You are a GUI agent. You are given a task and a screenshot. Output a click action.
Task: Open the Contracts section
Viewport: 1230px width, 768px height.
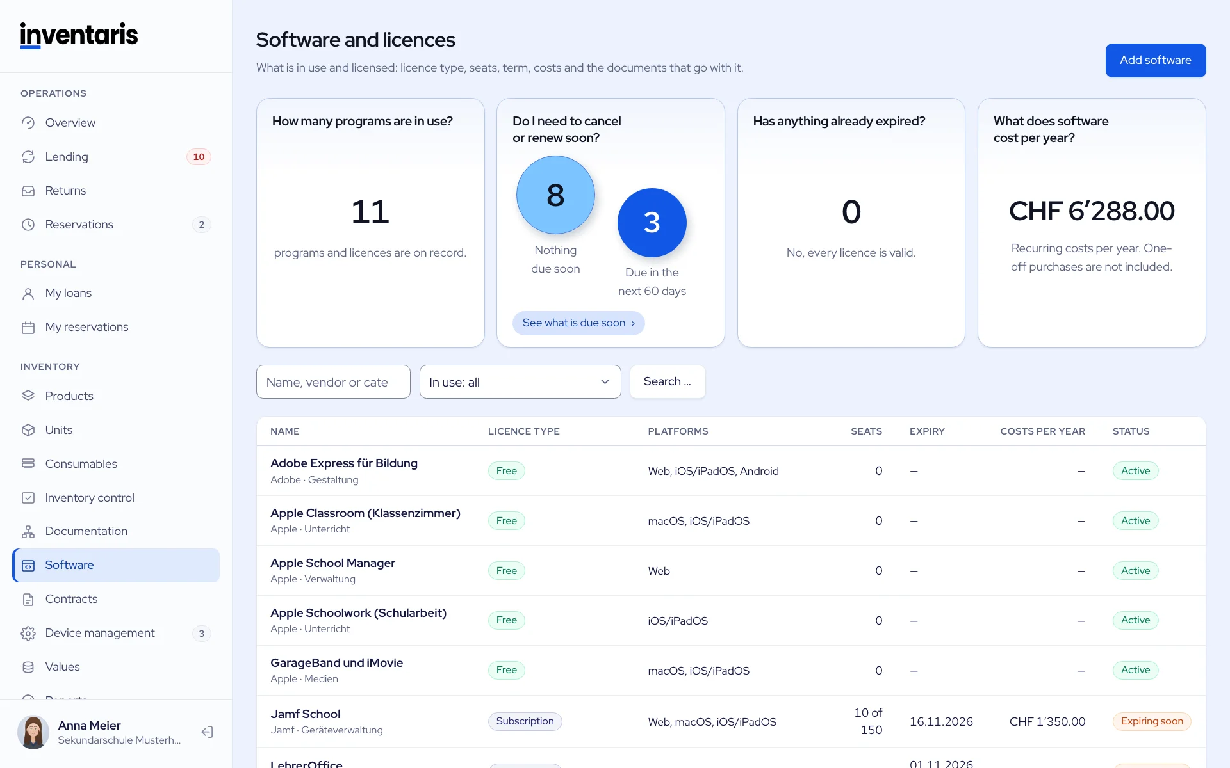pos(116,599)
